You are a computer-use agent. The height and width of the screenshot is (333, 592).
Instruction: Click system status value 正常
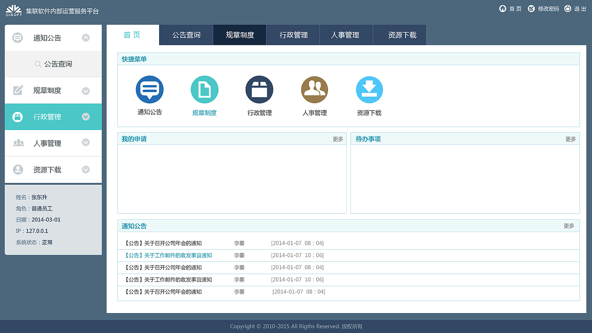click(47, 242)
